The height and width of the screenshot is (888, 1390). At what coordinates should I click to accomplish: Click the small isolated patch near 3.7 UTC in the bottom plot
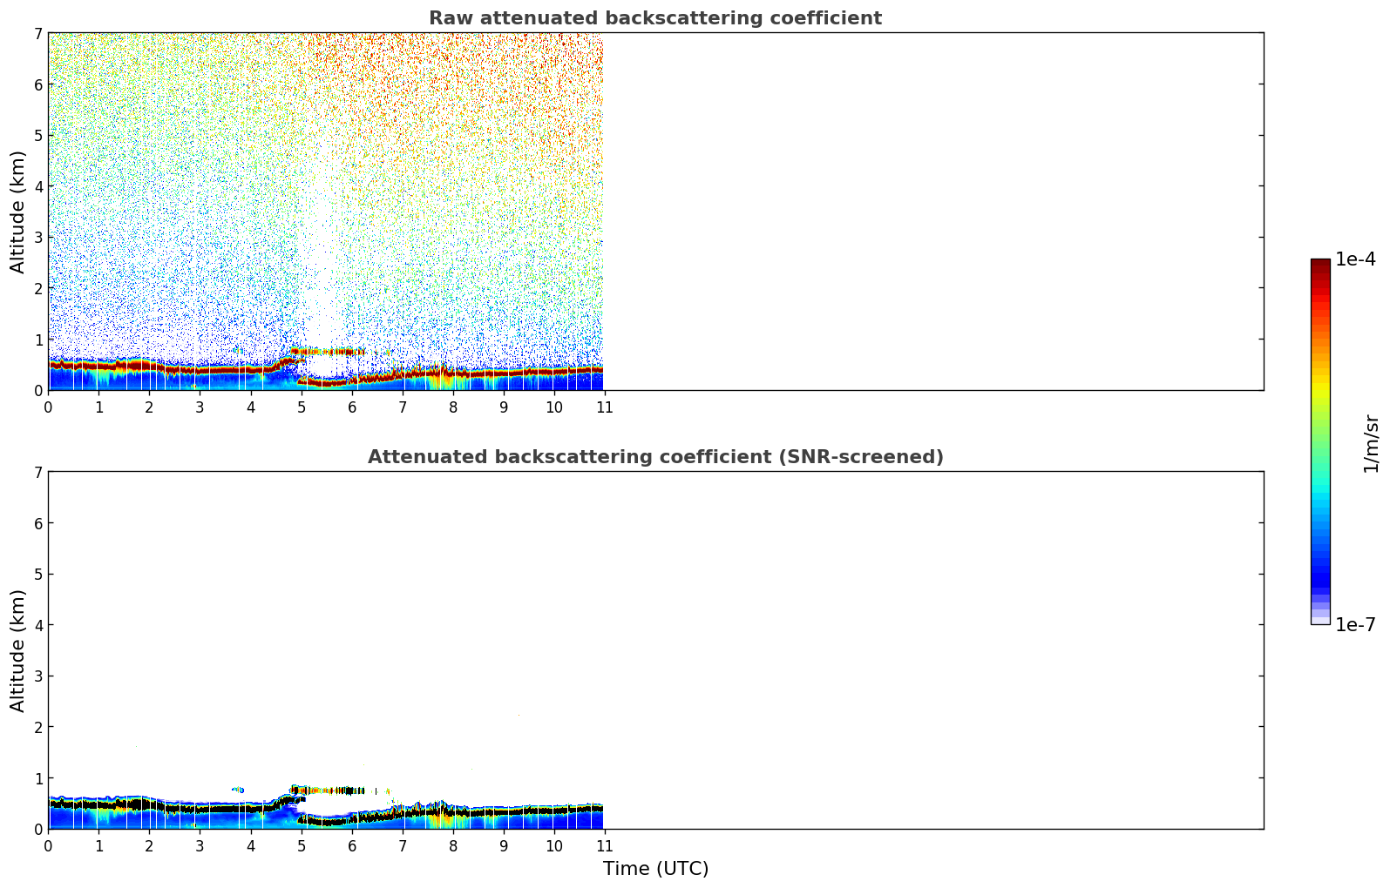tap(238, 790)
